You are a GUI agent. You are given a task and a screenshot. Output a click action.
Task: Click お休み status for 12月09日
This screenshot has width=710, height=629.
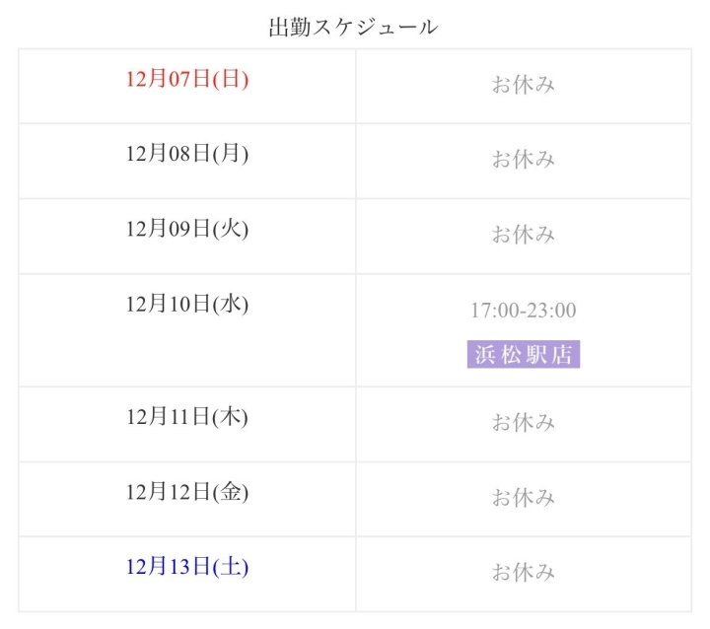[x=524, y=235]
